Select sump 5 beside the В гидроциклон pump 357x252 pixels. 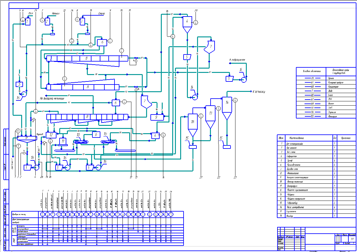pos(230,79)
